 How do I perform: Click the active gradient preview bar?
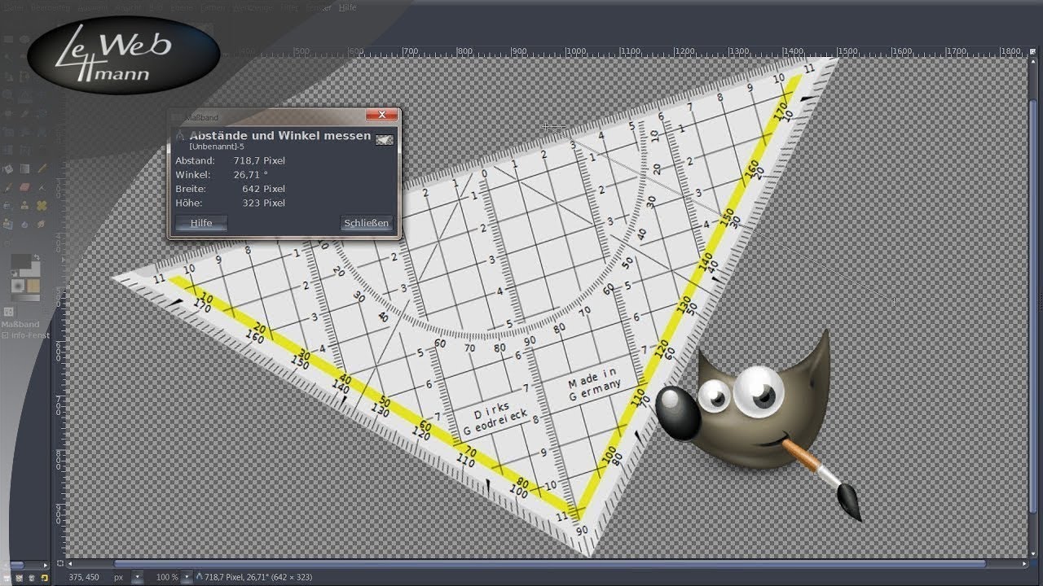(25, 298)
